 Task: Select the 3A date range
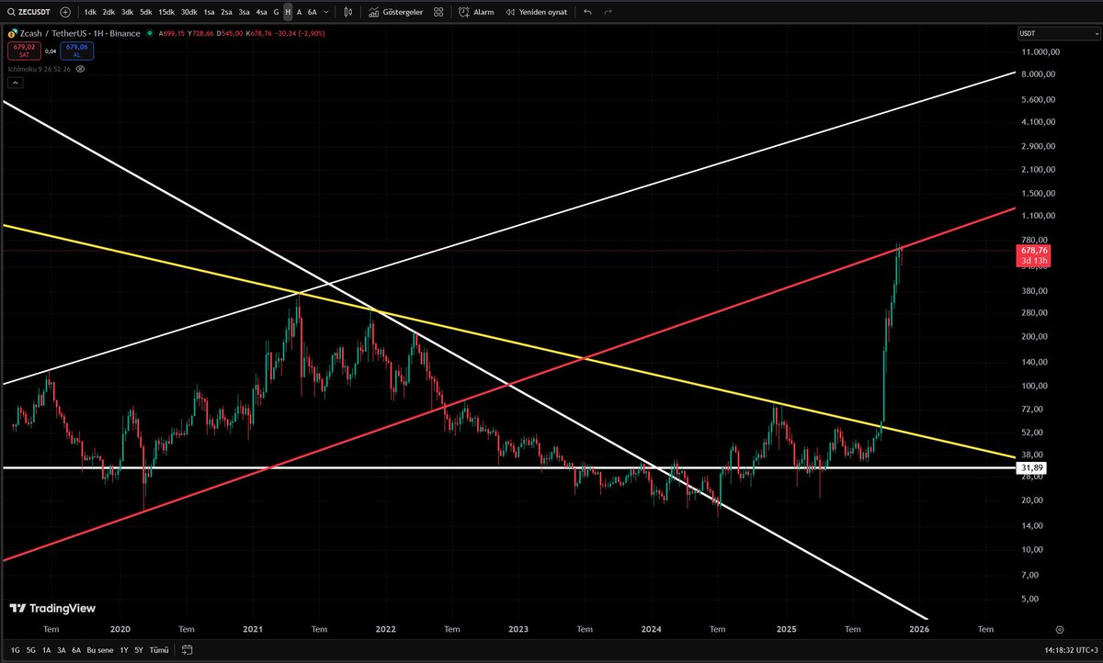(x=61, y=649)
